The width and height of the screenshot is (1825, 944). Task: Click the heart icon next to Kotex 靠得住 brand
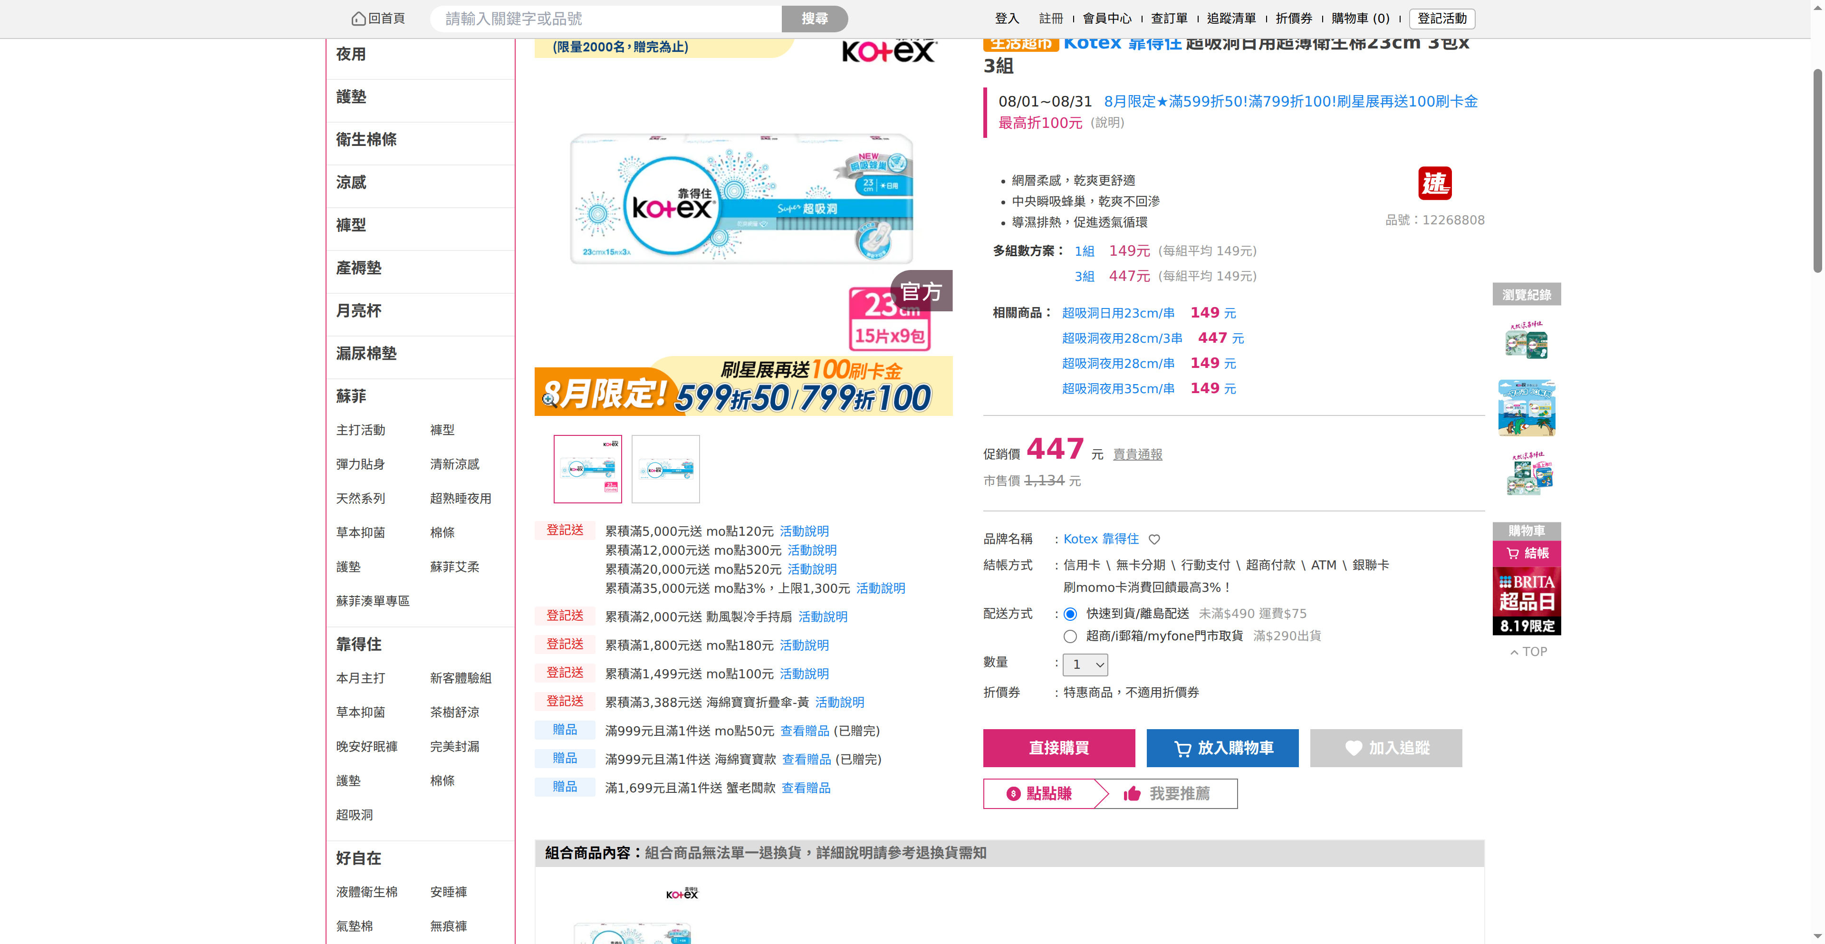(x=1154, y=539)
